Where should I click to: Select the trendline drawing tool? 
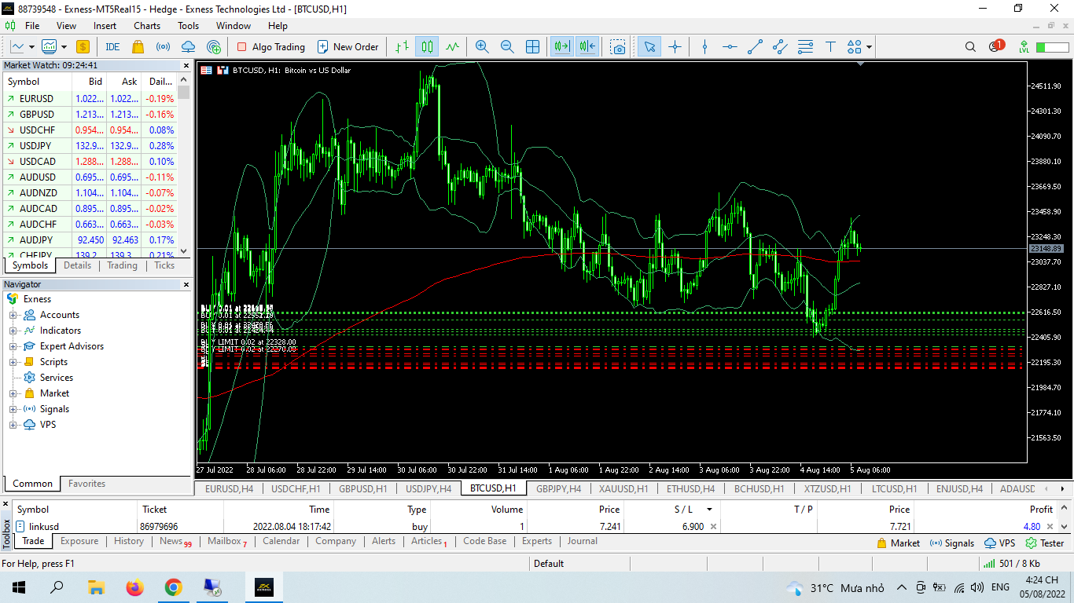click(755, 46)
